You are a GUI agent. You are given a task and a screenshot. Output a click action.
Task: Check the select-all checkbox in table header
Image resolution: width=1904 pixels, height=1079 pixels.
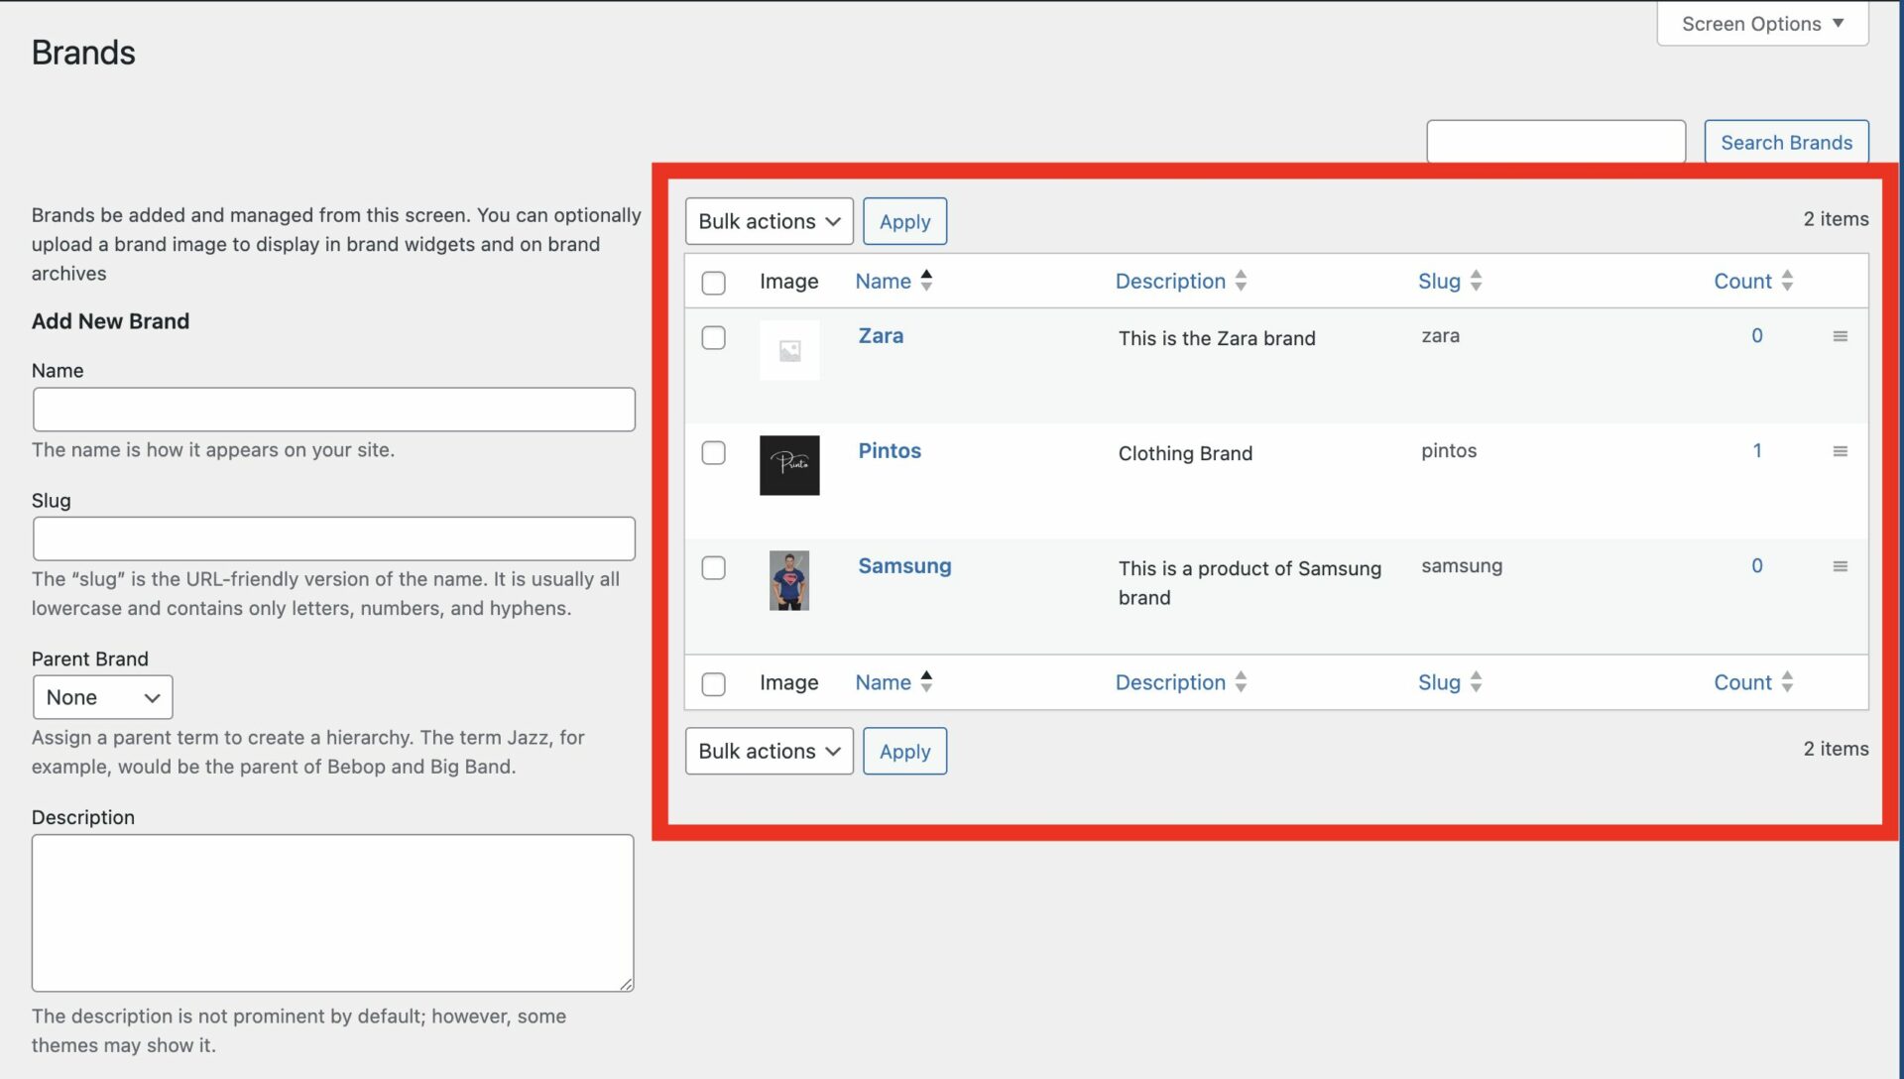click(x=713, y=283)
